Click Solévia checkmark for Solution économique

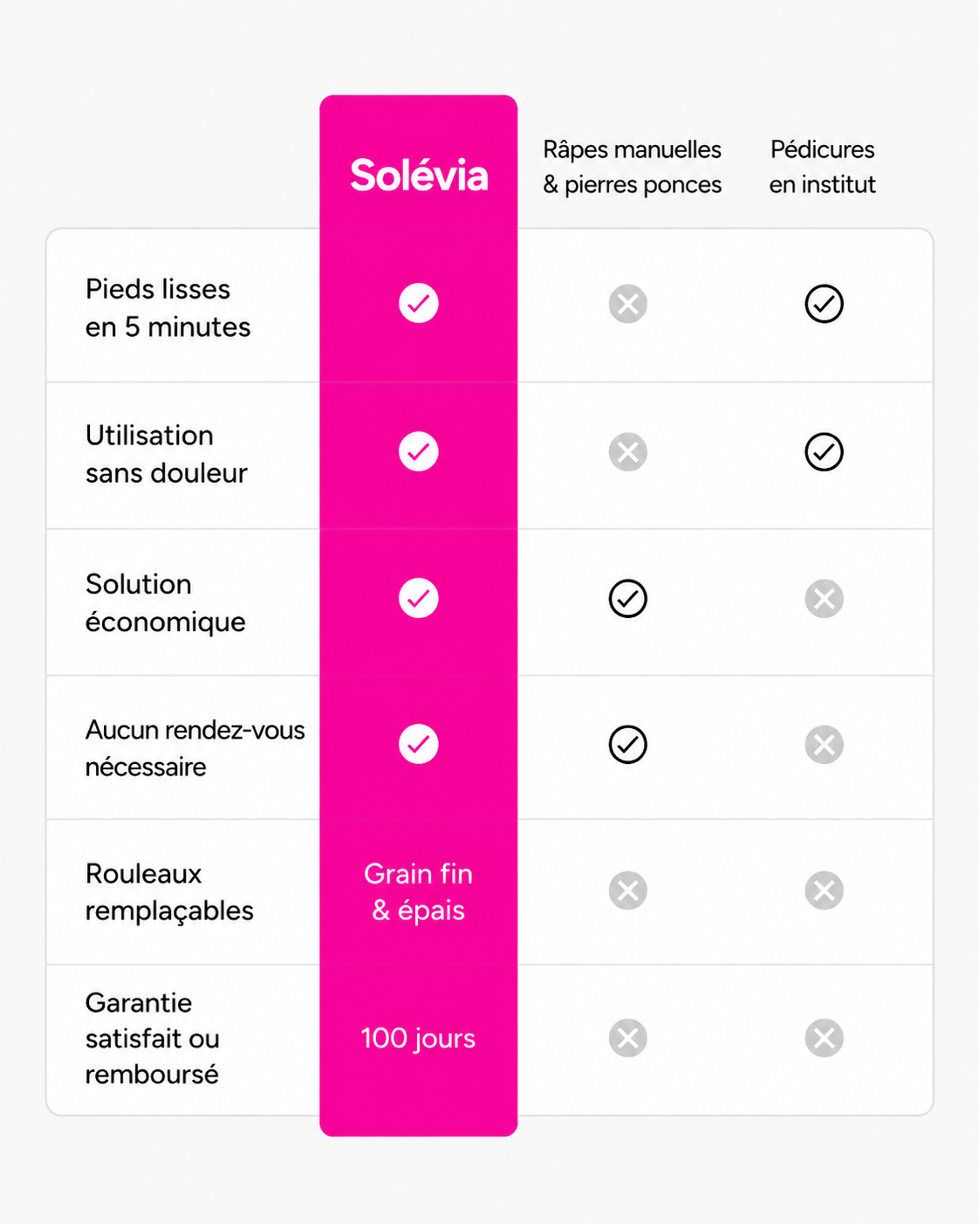coord(419,598)
